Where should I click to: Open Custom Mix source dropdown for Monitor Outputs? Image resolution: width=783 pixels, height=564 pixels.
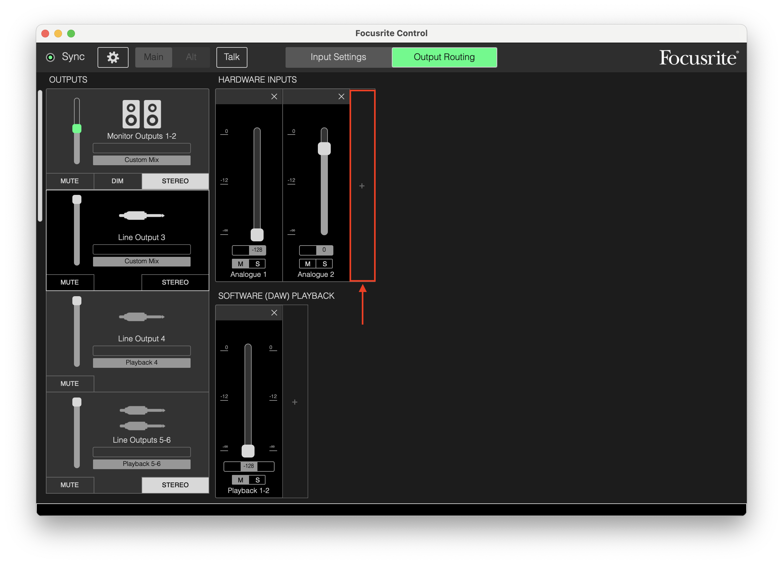(x=141, y=160)
